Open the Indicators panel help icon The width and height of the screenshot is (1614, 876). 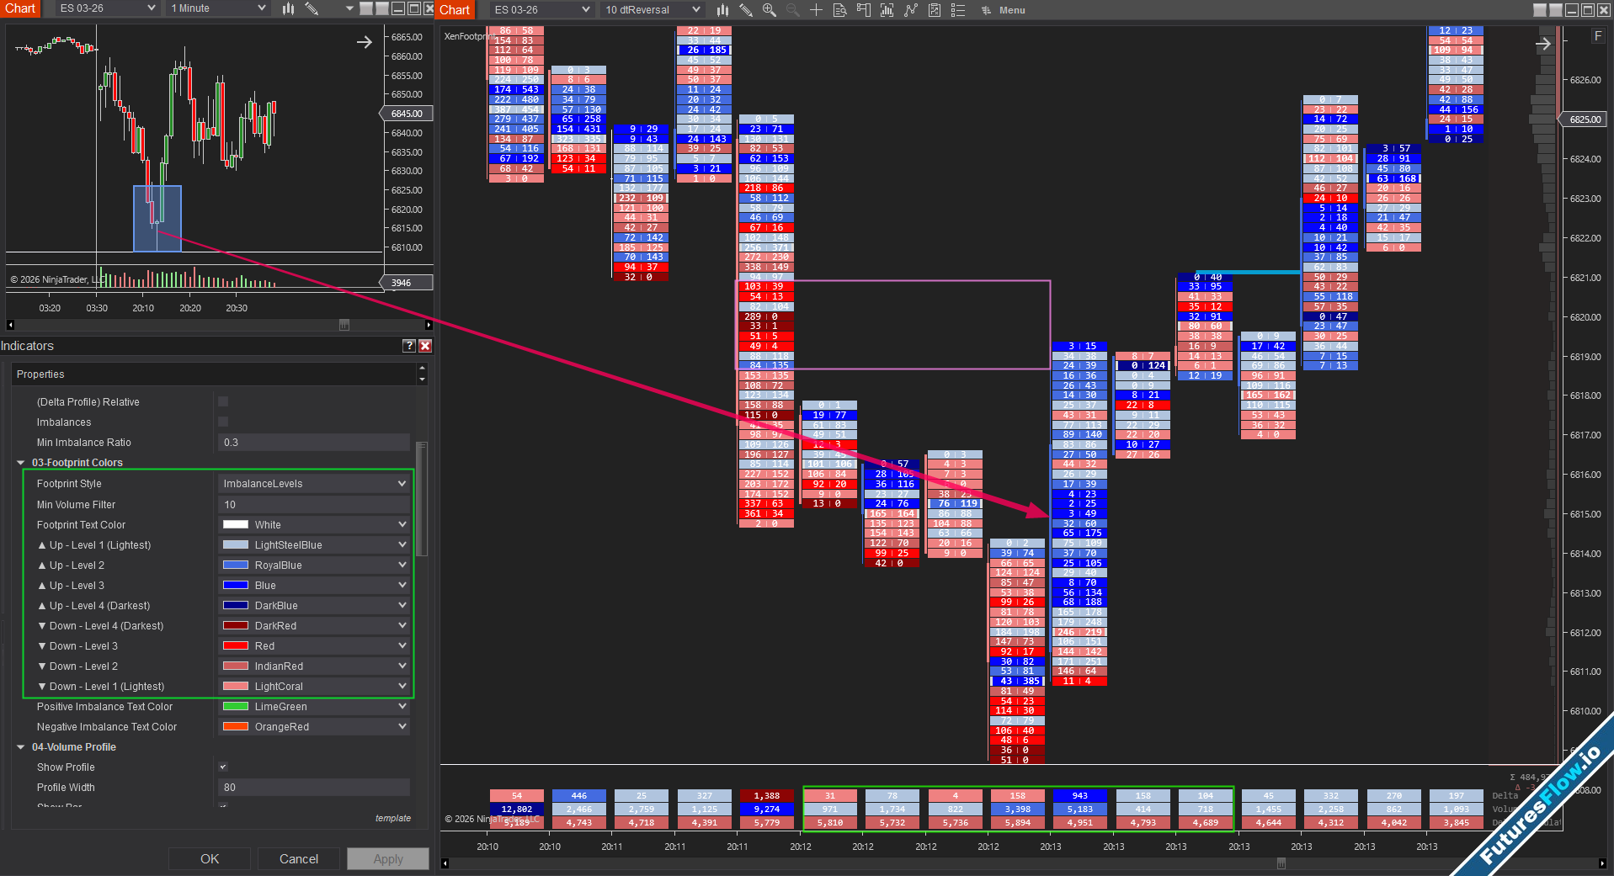coord(408,346)
